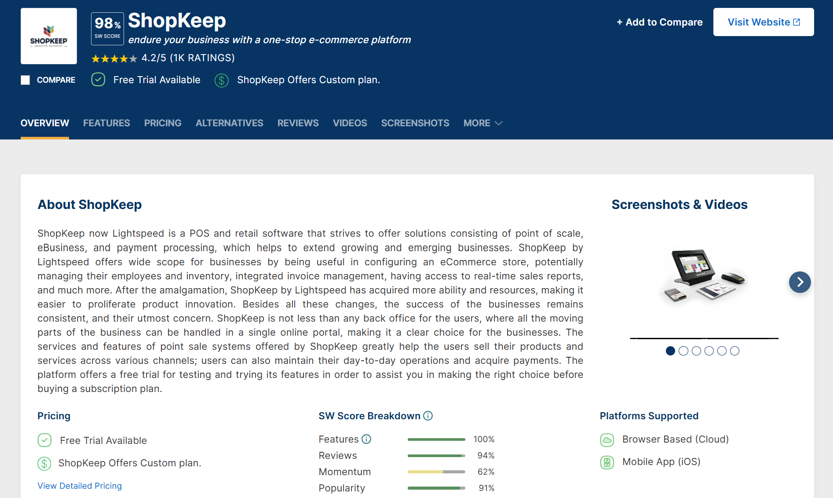Tick the COMPARE checkbox
833x498 pixels.
tap(25, 80)
